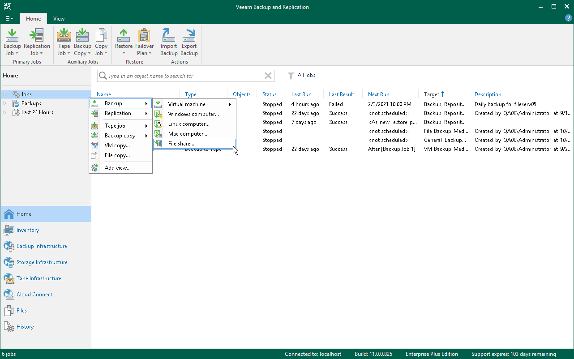The image size is (574, 359).
Task: Choose File share... from the Backup submenu
Action: [x=181, y=144]
